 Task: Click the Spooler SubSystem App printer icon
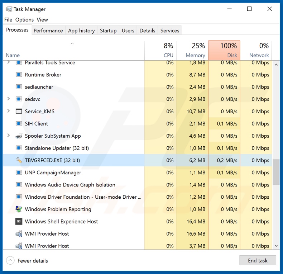coord(19,136)
